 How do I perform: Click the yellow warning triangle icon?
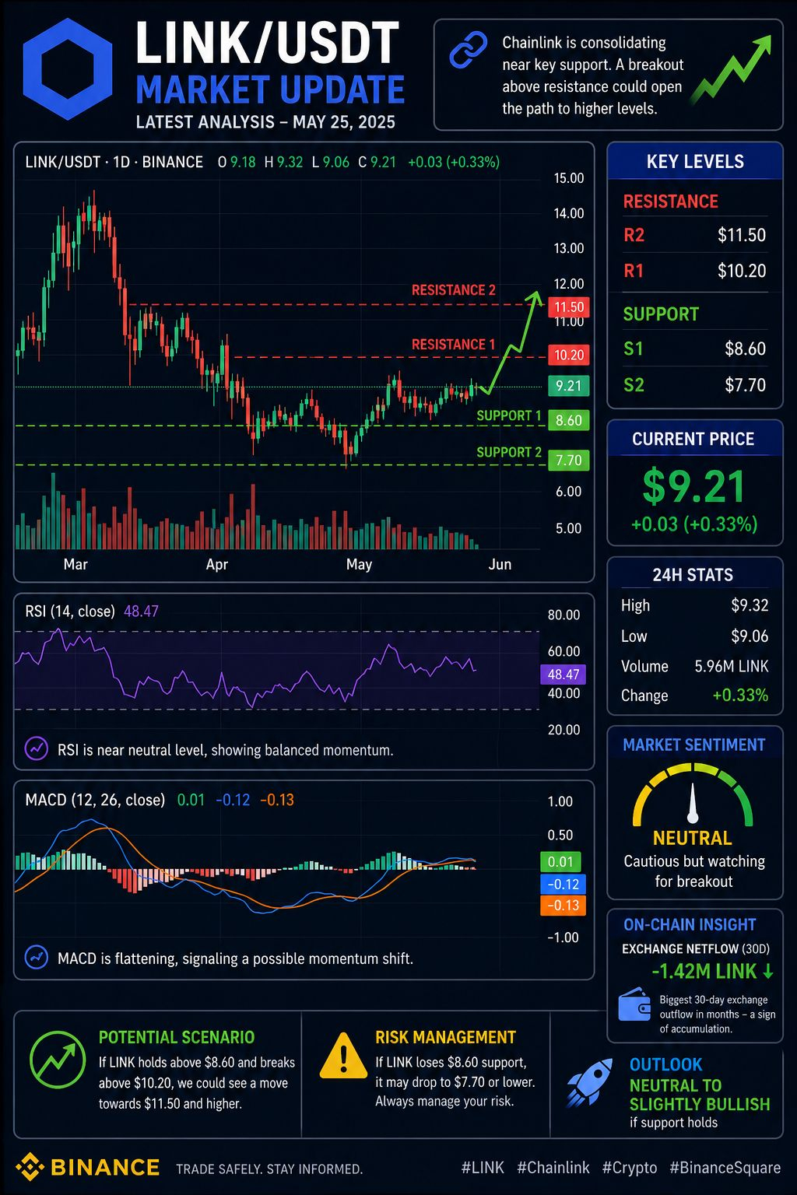(x=343, y=1057)
